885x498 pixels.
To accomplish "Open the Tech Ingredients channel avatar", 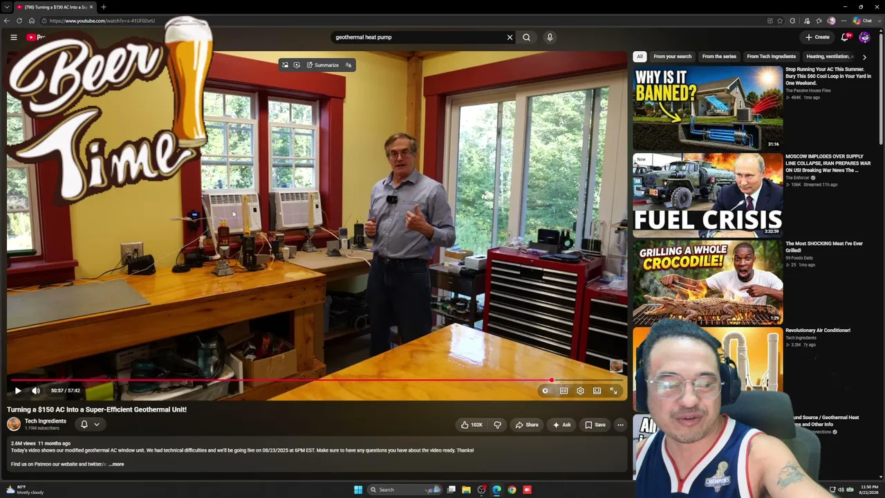I will pyautogui.click(x=14, y=424).
